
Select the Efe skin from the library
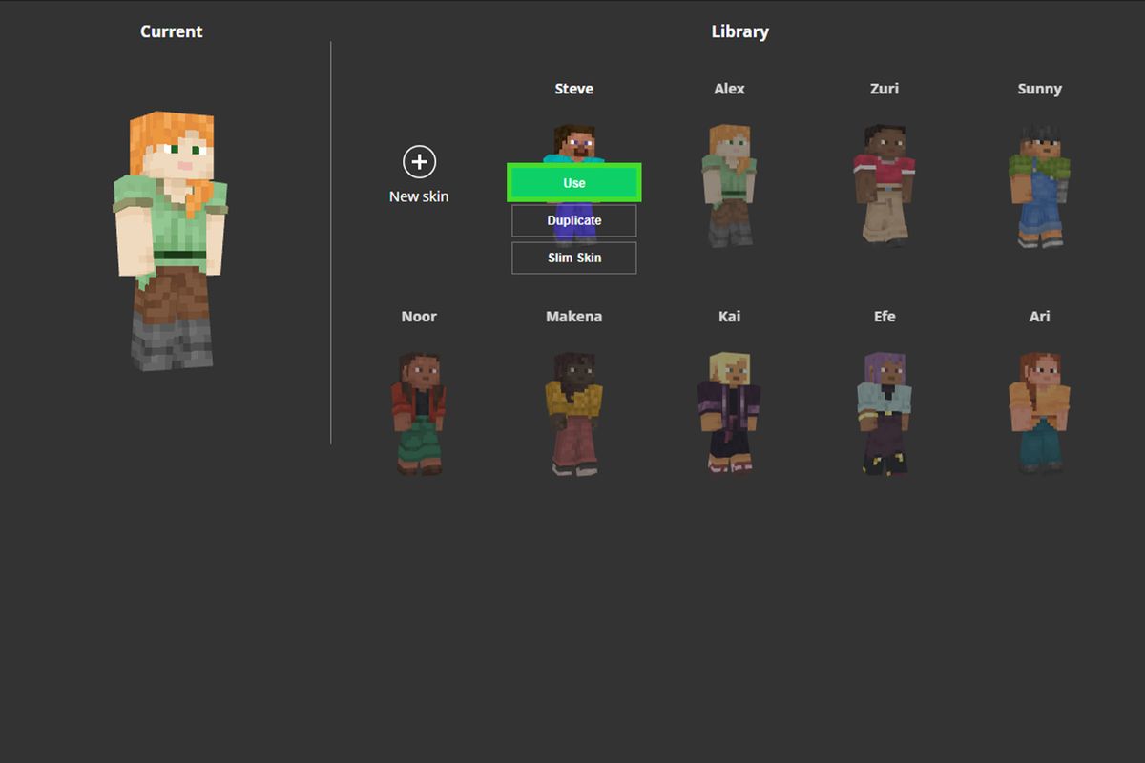[885, 410]
